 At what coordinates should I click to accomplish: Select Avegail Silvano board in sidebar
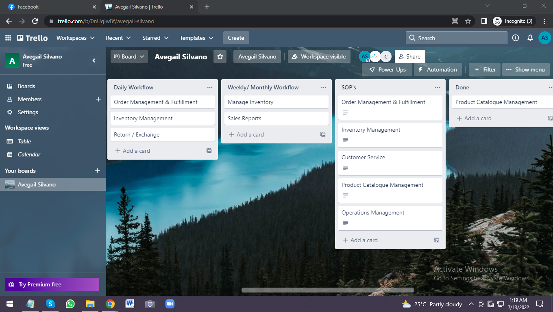(x=53, y=184)
